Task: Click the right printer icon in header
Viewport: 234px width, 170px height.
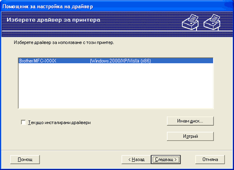Action: [212, 22]
